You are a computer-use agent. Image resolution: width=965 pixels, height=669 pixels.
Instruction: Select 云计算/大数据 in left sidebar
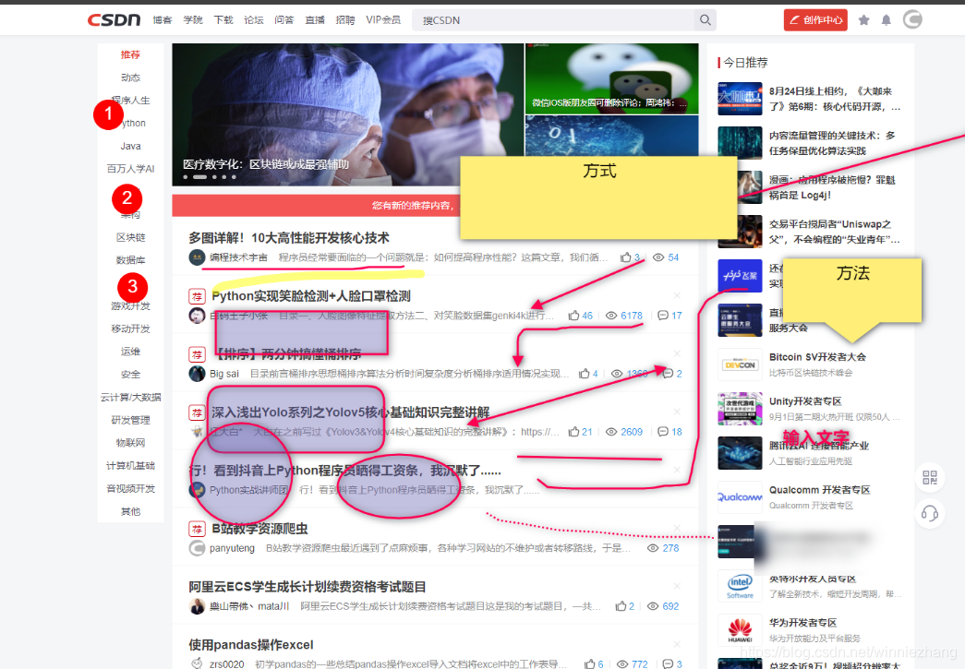pos(130,397)
